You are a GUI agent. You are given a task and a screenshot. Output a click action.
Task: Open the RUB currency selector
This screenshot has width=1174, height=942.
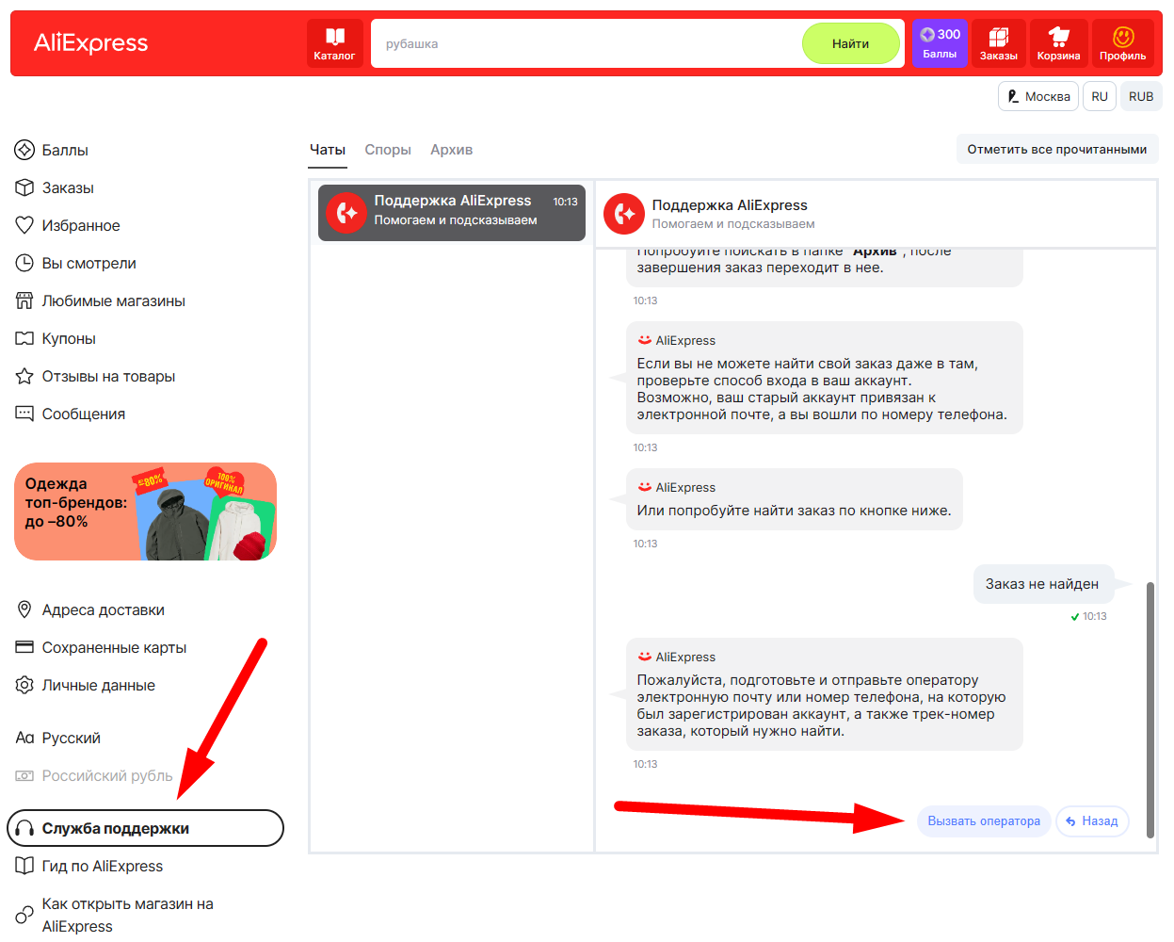coord(1140,96)
